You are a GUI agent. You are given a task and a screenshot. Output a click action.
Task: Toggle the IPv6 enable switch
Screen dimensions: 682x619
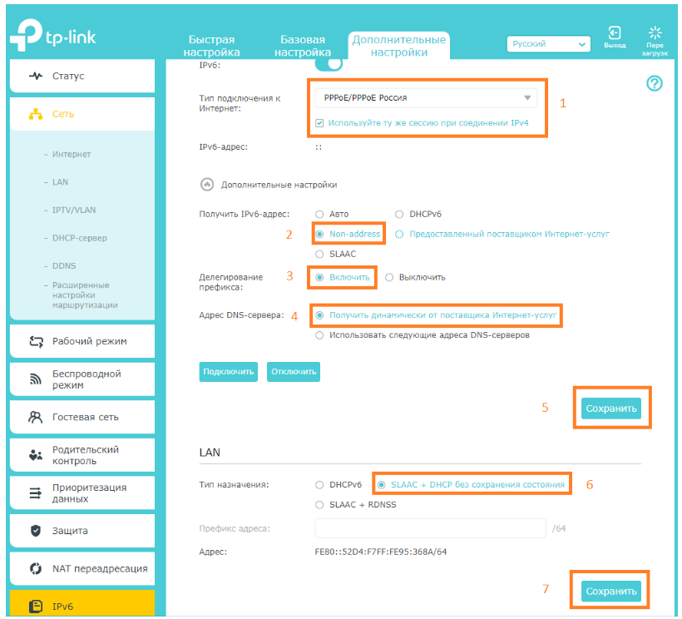click(329, 63)
